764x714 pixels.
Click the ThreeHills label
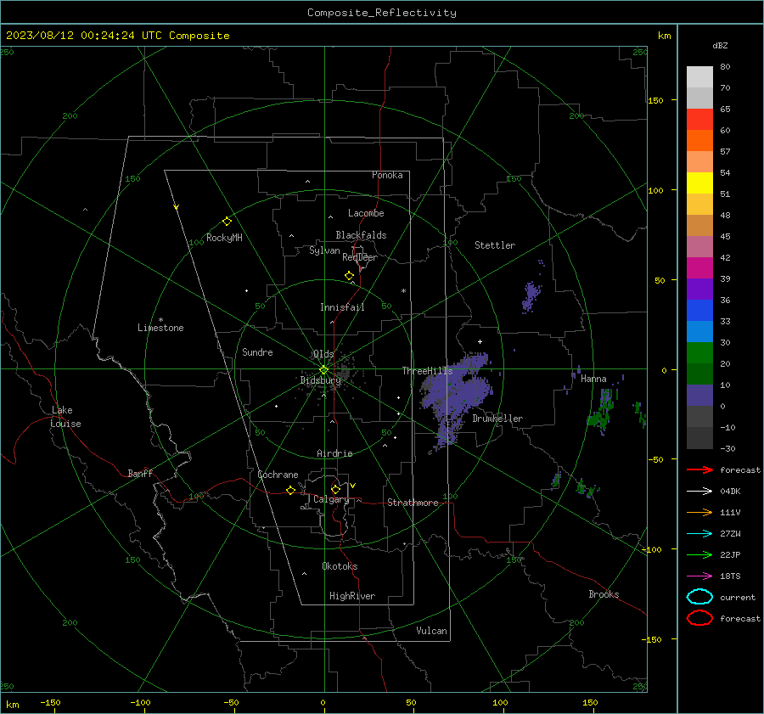click(427, 371)
